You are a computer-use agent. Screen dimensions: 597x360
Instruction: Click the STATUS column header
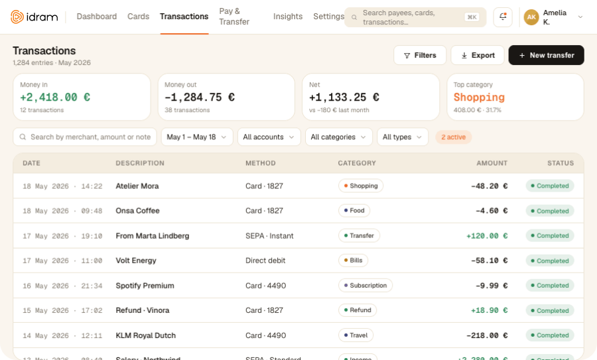coord(561,163)
